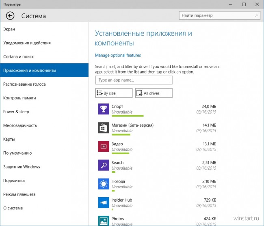Select Приложения и компоненты section
The image size is (264, 226).
(44, 70)
